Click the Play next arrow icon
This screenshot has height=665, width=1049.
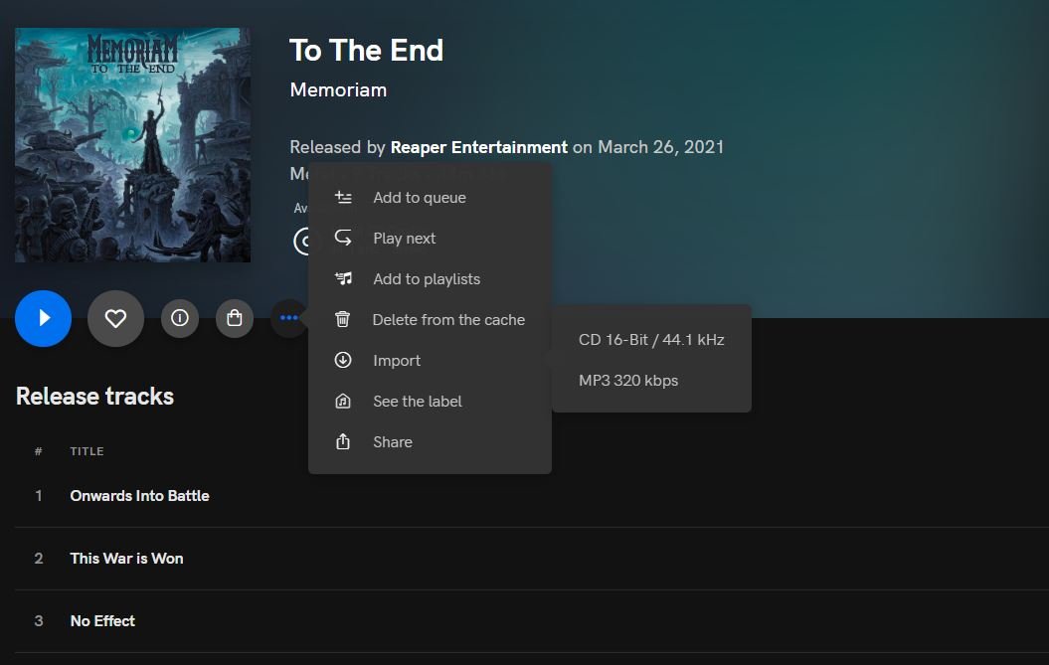(343, 238)
